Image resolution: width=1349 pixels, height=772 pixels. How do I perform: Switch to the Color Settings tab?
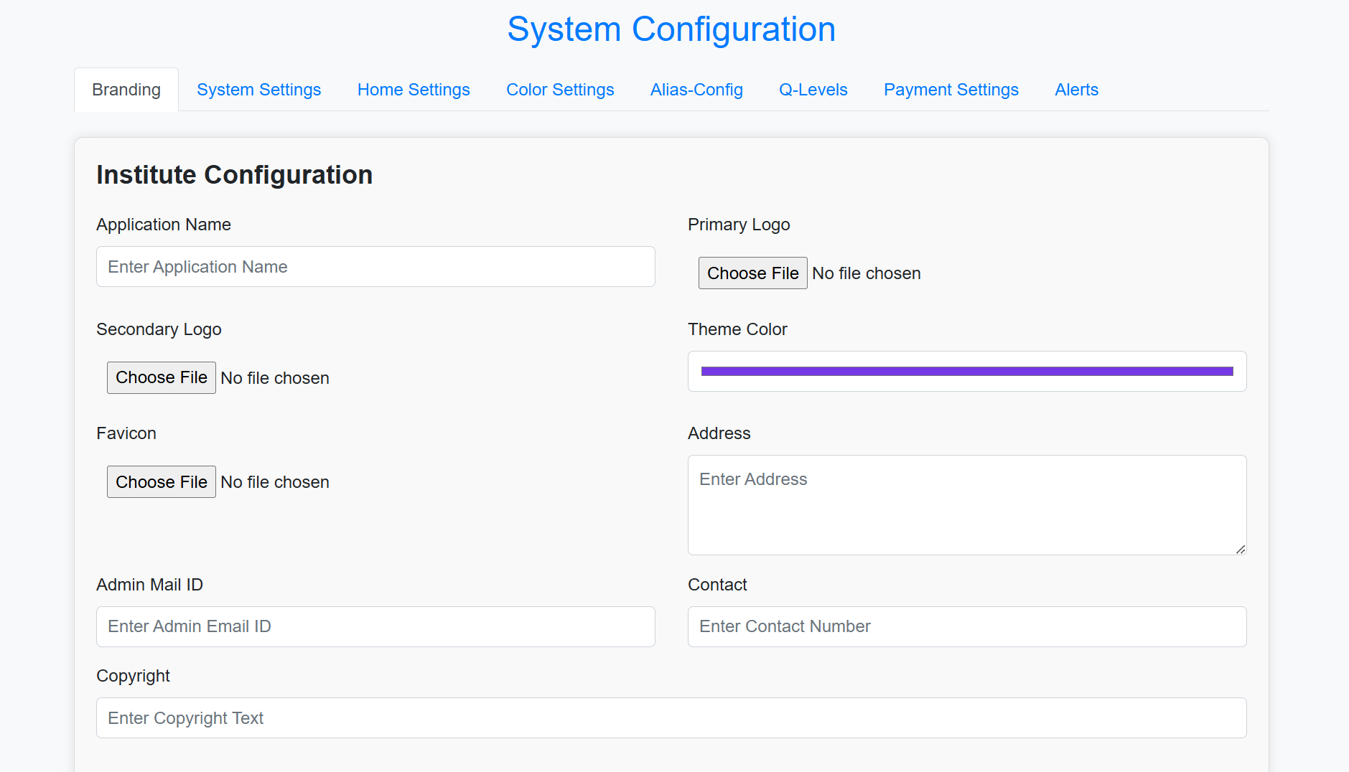(x=560, y=90)
